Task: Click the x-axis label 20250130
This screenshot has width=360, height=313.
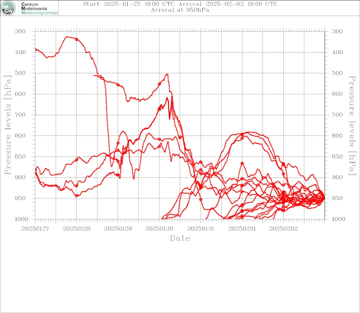Action: coord(159,229)
